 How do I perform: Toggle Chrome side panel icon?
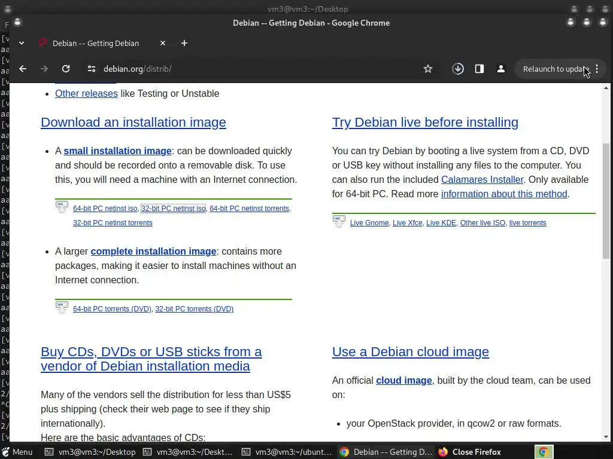(480, 69)
